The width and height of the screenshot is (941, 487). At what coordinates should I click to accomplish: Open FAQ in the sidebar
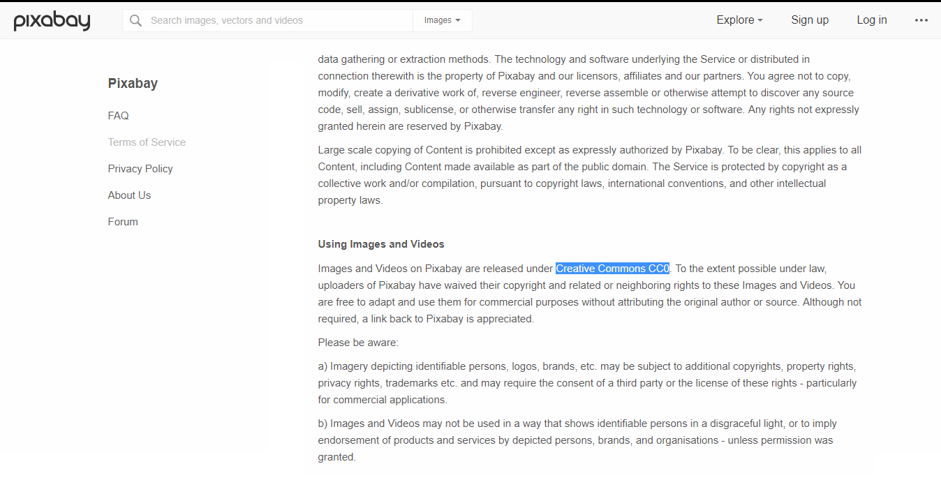(x=118, y=116)
